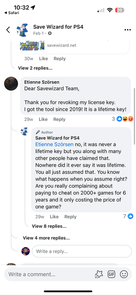Focus the Write a comment field
The height and width of the screenshot is (295, 136).
point(49,274)
